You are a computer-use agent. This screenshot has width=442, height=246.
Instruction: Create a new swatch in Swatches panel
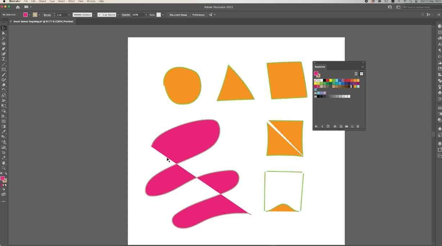click(x=352, y=126)
